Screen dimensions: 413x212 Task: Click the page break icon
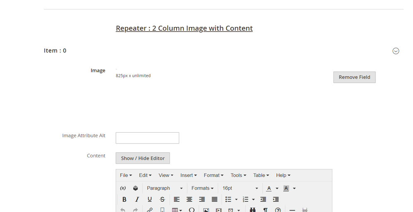(x=305, y=210)
